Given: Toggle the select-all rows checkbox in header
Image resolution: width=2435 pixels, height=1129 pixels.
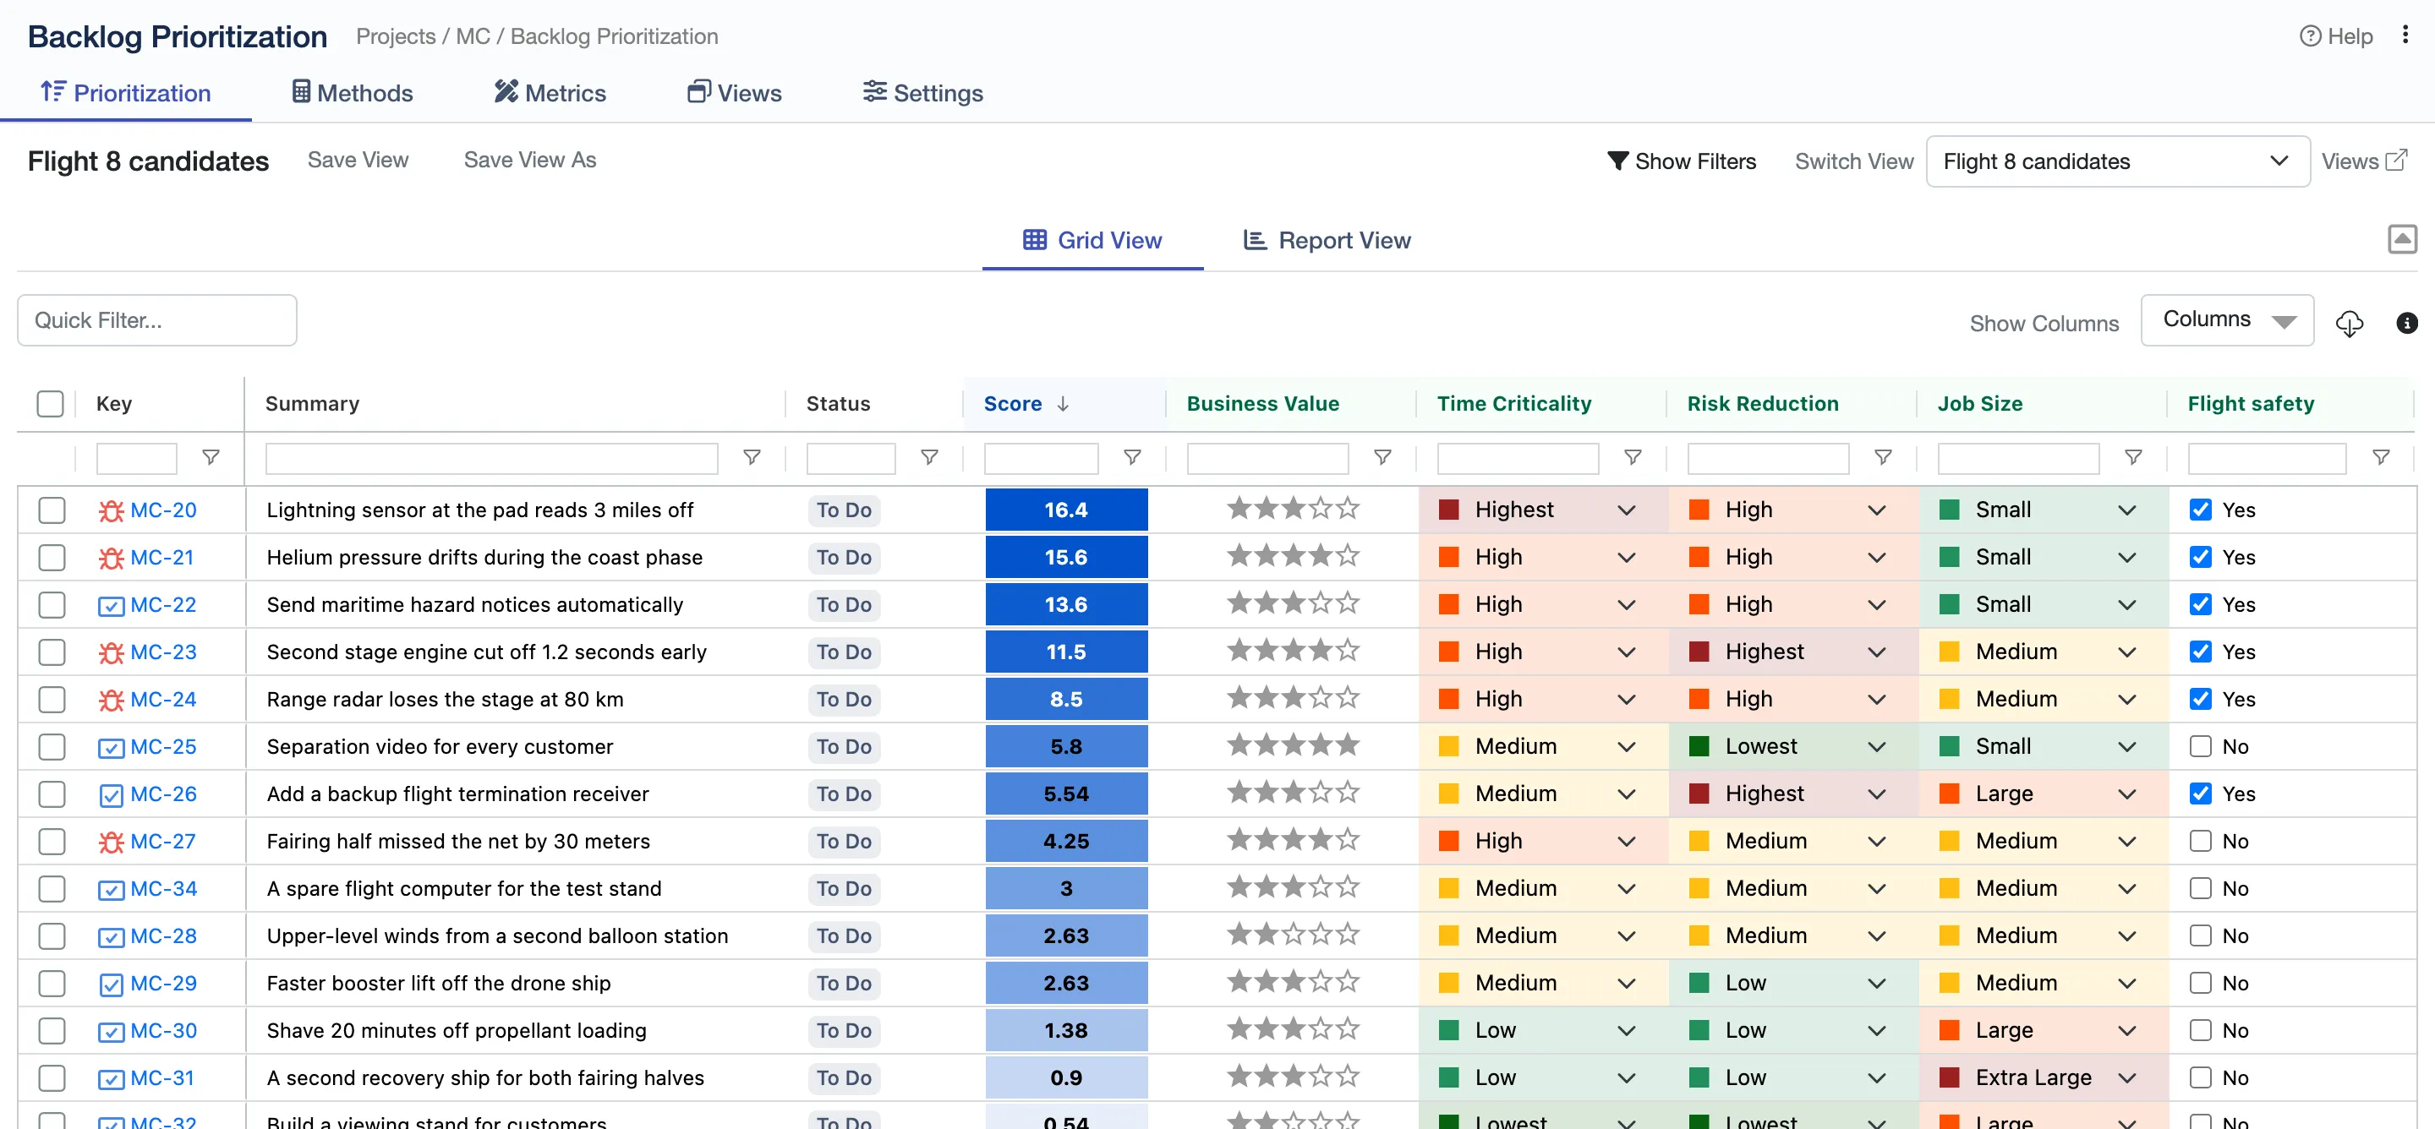Looking at the screenshot, I should [50, 405].
